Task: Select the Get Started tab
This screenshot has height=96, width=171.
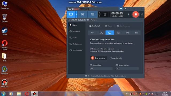Action: pyautogui.click(x=95, y=26)
